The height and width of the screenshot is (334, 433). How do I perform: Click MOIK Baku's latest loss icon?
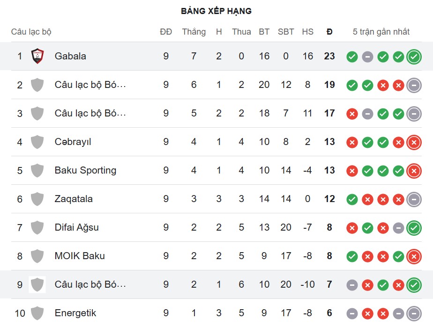413,256
